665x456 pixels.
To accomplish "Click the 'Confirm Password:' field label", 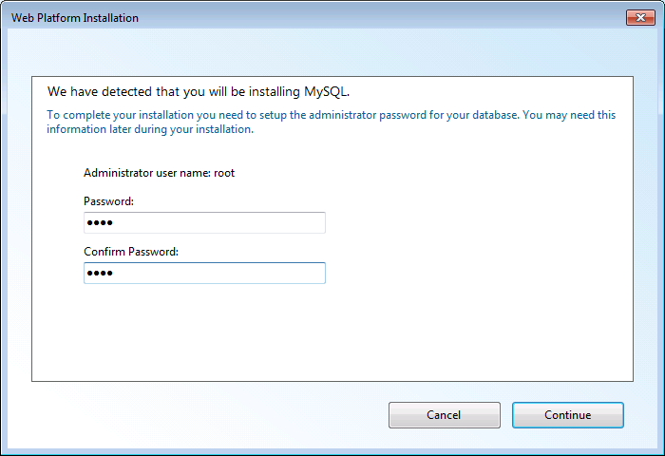I will click(x=131, y=252).
